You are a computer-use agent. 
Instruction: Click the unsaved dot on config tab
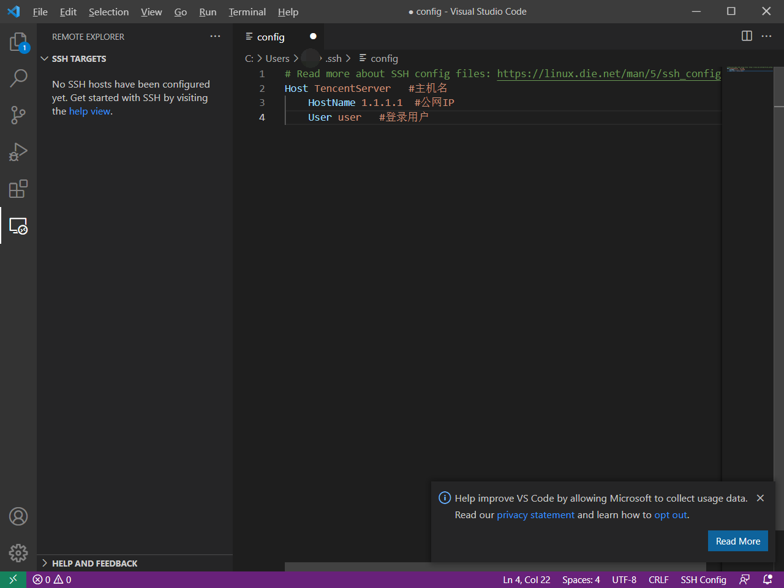(x=313, y=36)
